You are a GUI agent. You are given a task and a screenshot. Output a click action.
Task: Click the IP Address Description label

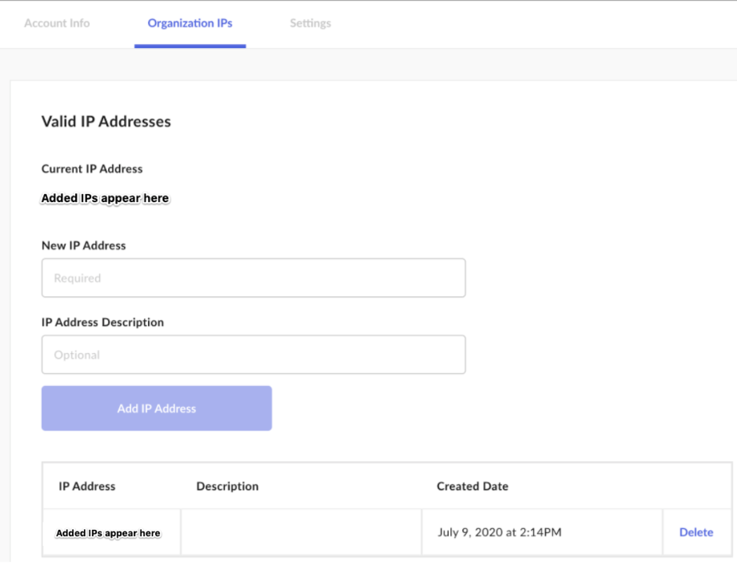tap(102, 322)
